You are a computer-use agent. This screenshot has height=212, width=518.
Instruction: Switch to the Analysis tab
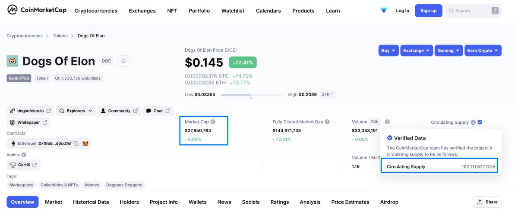(x=310, y=202)
